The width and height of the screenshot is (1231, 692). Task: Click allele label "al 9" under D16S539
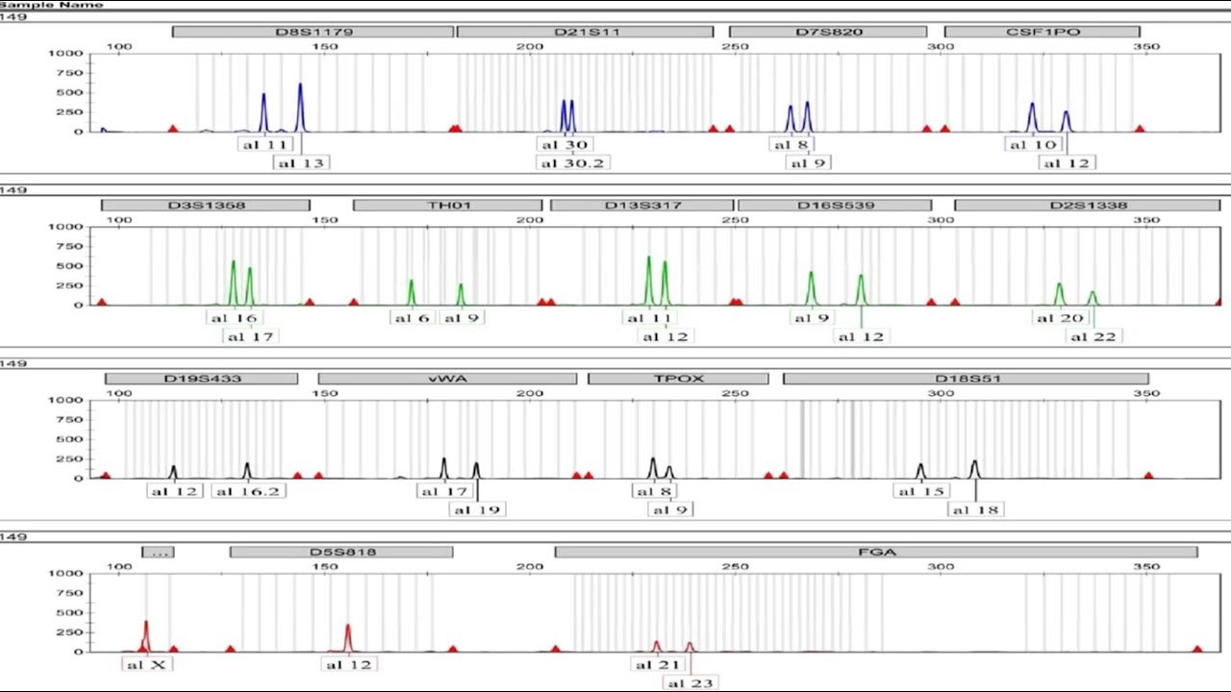[811, 318]
